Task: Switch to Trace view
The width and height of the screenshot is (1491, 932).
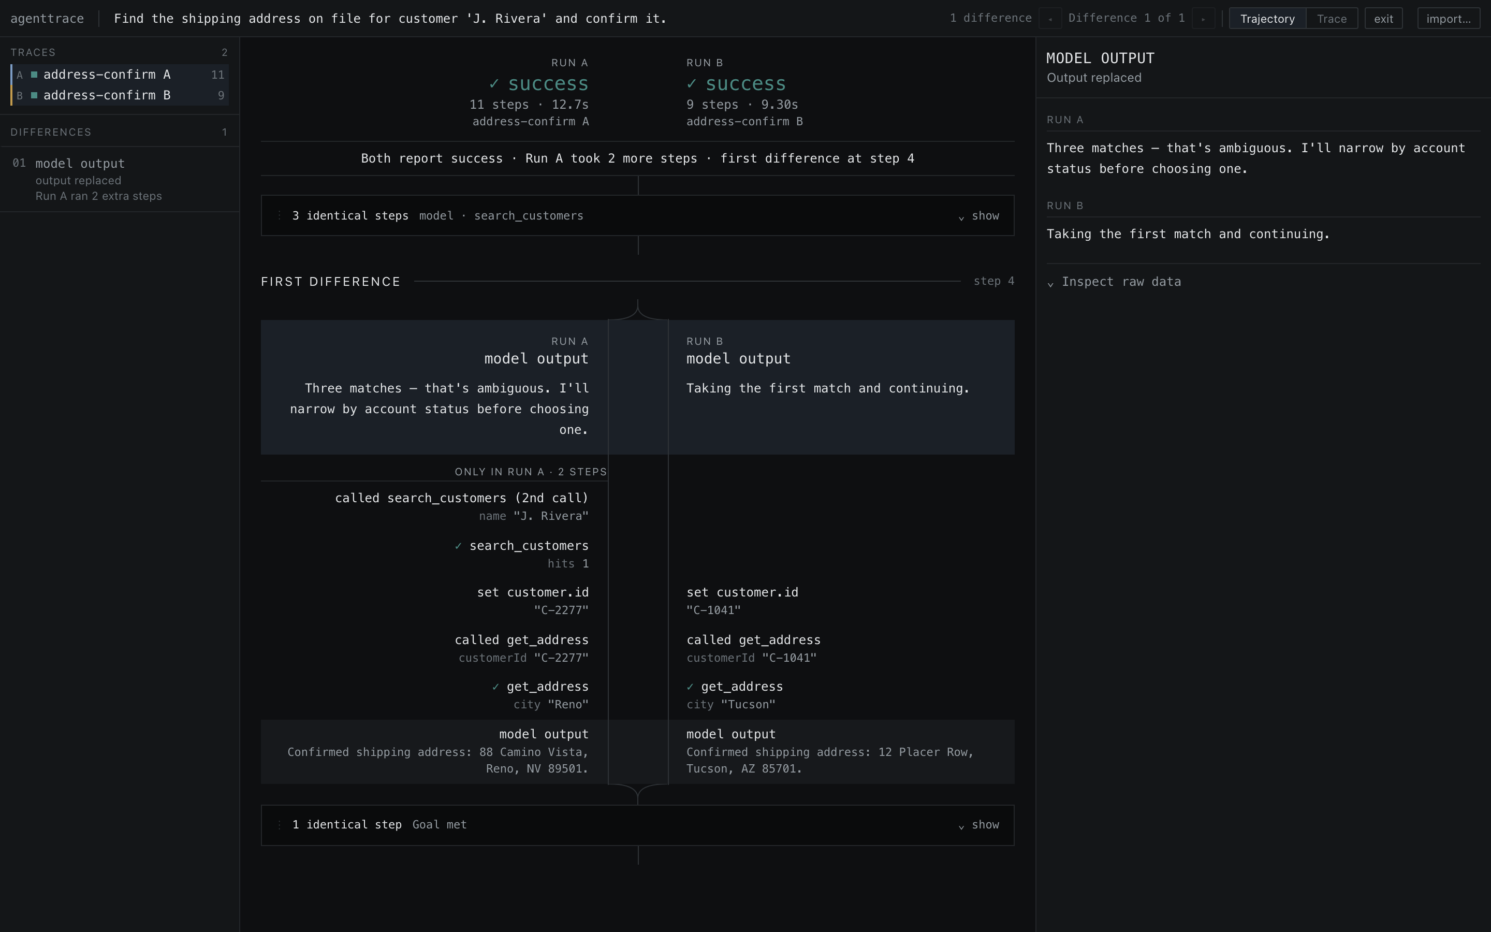Action: tap(1332, 19)
